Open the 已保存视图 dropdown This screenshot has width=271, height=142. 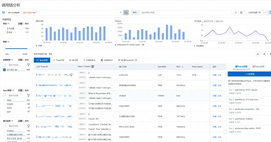click(x=254, y=12)
